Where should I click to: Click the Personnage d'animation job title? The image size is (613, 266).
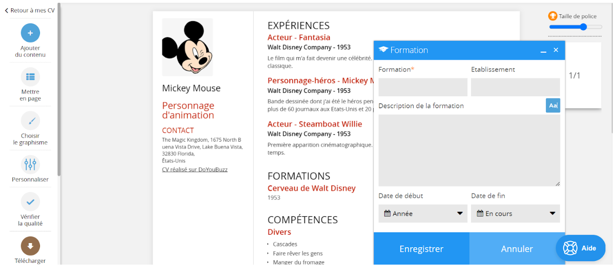pos(188,110)
